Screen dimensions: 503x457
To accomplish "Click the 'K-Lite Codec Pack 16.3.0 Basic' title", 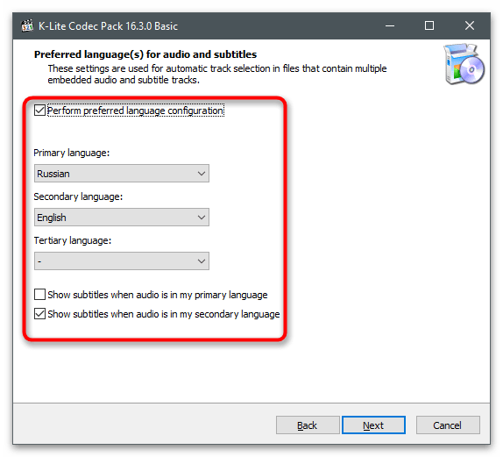I will coord(108,26).
